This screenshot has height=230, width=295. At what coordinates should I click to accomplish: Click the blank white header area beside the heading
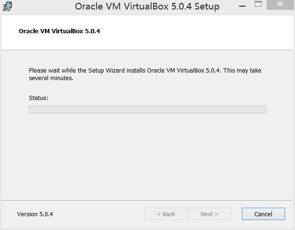point(199,31)
